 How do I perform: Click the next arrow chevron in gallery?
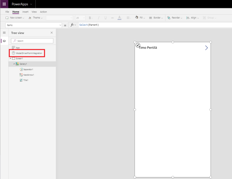tap(206, 48)
